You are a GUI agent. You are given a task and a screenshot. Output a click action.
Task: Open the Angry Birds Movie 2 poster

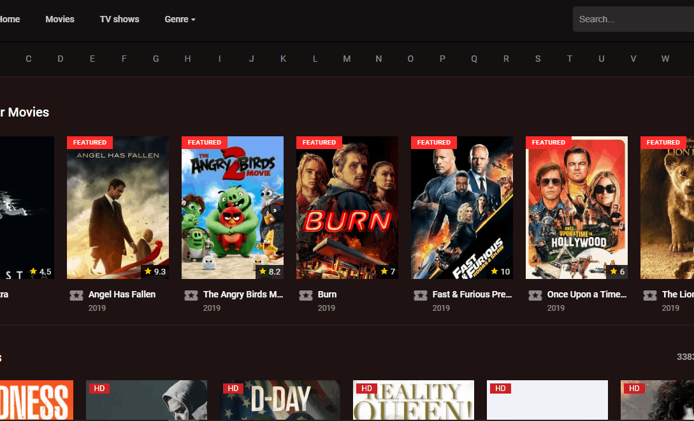tap(233, 208)
